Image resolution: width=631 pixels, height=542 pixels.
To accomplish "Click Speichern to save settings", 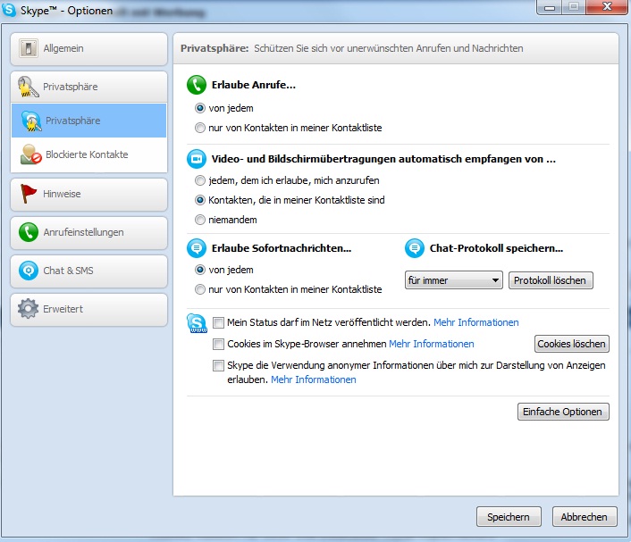I will [509, 517].
